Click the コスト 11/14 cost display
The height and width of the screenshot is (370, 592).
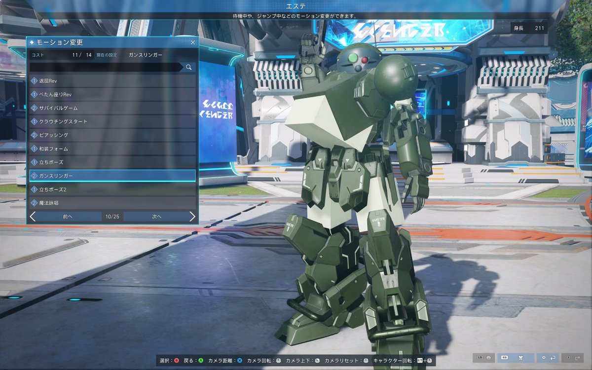point(62,55)
